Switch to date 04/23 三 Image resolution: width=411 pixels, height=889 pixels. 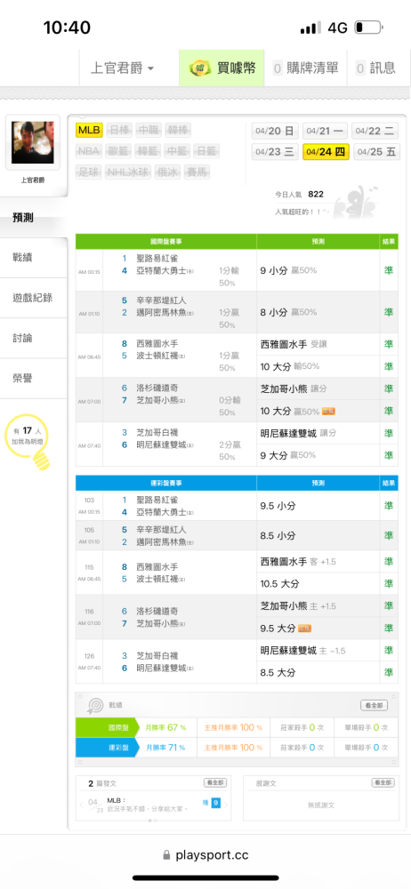pos(275,152)
